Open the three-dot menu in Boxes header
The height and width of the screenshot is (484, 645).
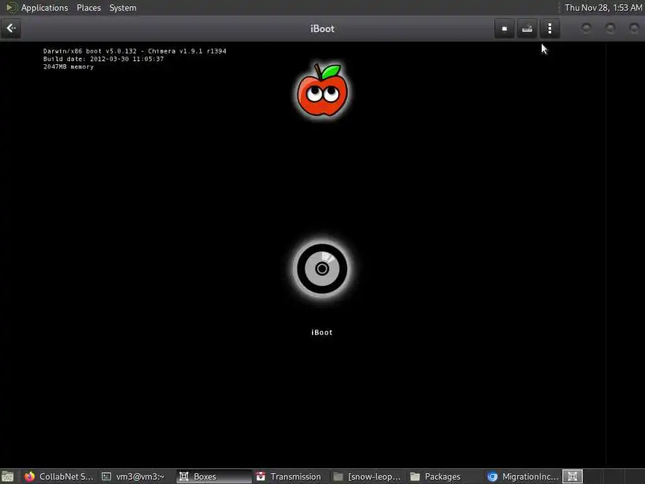[x=549, y=28]
